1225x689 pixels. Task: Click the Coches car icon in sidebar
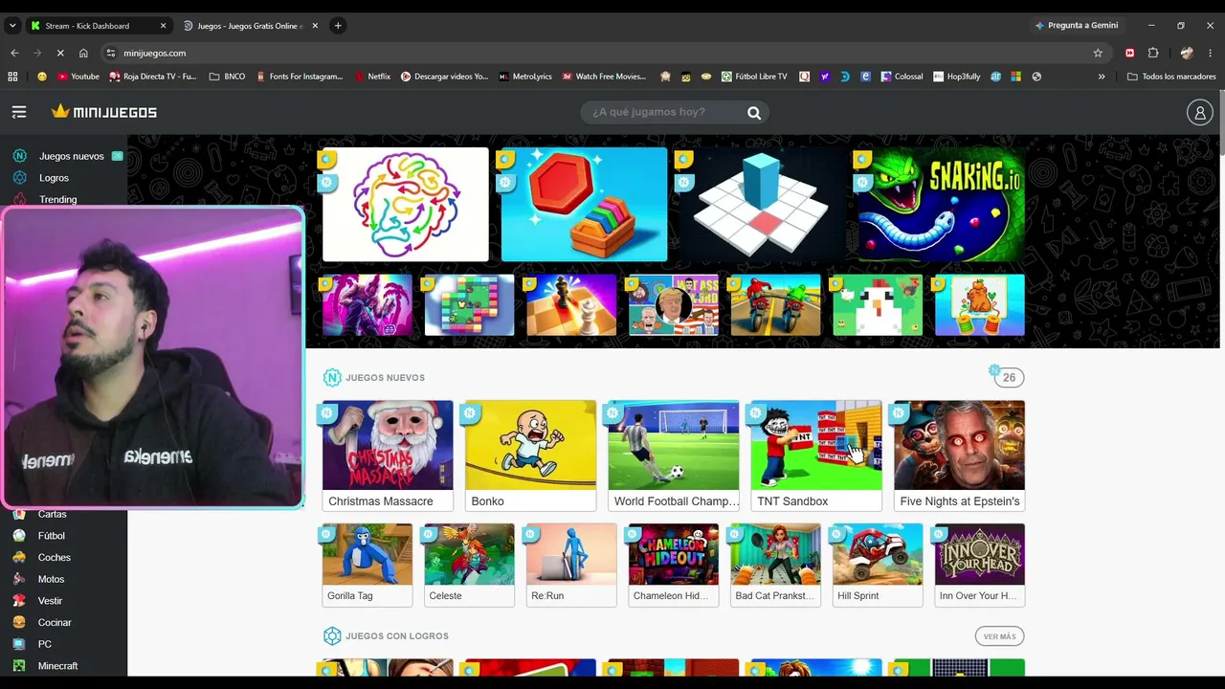(19, 557)
